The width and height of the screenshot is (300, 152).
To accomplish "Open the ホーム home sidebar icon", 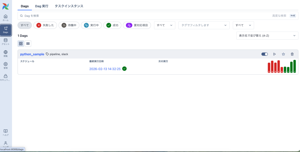I will point(6,18).
